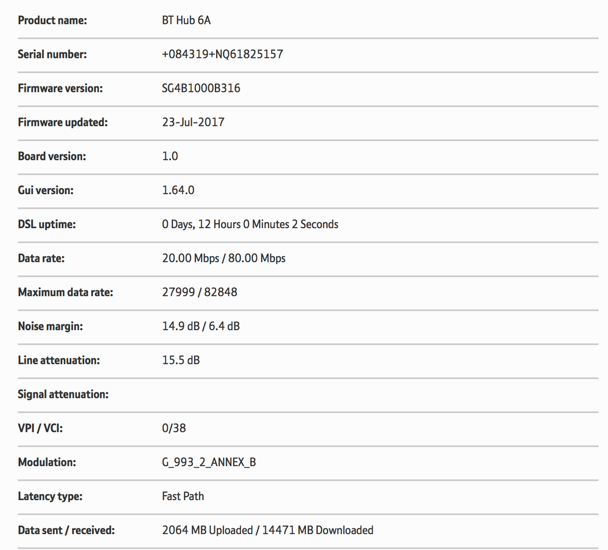The image size is (608, 550).
Task: Select the VPI / VCI value 0/38
Action: (x=173, y=428)
